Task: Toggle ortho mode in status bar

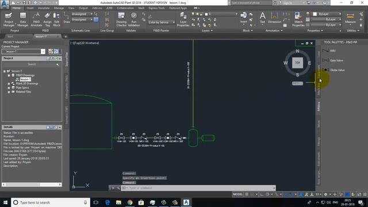Action: pos(262,194)
